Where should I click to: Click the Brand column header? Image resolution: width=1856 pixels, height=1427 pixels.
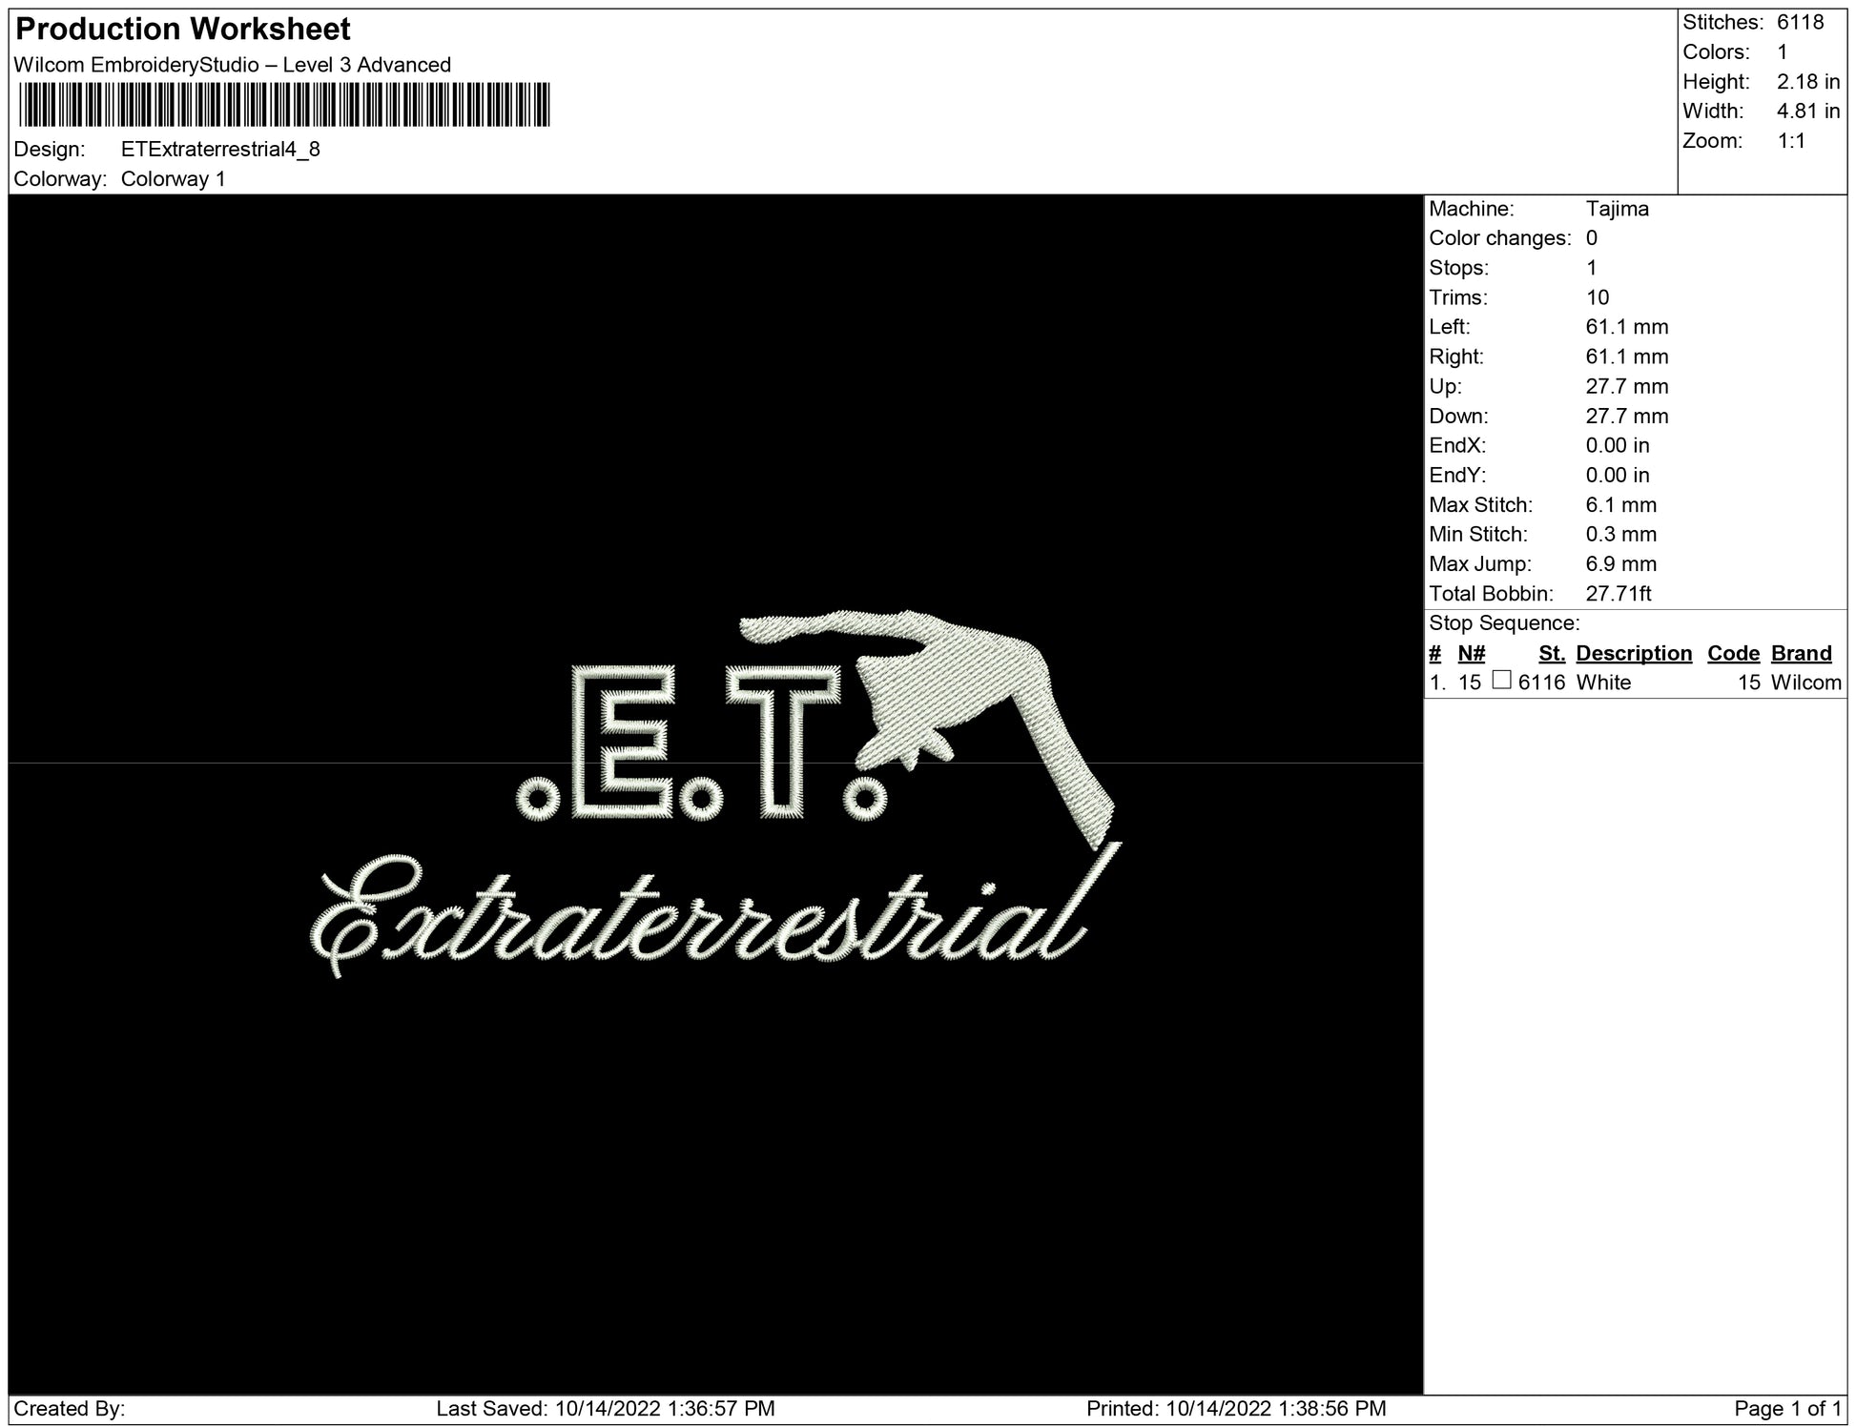[x=1801, y=653]
